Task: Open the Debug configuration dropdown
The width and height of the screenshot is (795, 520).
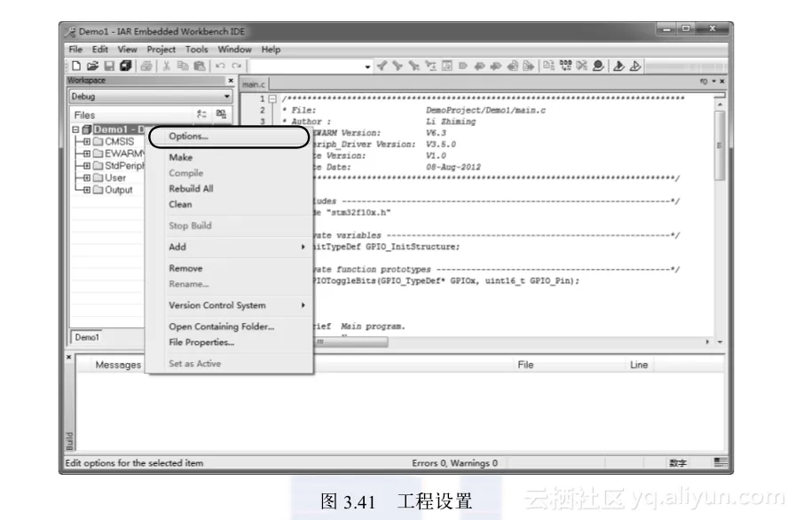Action: 226,97
